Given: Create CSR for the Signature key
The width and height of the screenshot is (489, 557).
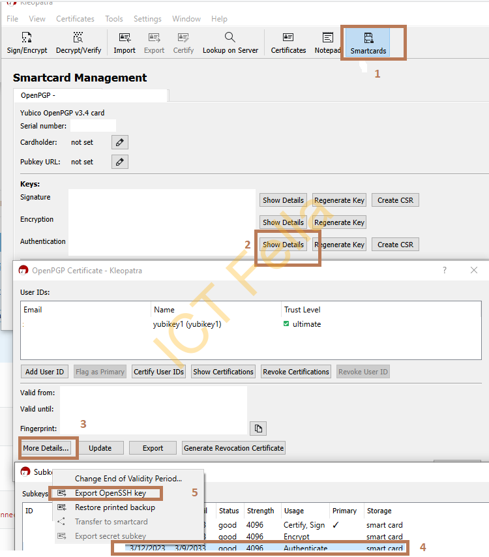Looking at the screenshot, I should pos(395,200).
